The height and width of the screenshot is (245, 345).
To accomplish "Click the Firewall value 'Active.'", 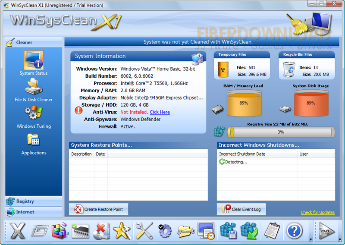I will point(128,126).
